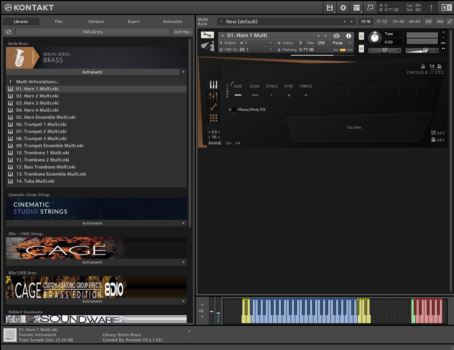The height and width of the screenshot is (350, 454).
Task: Toggle the Mono/Poly KS switch
Action: click(x=231, y=109)
